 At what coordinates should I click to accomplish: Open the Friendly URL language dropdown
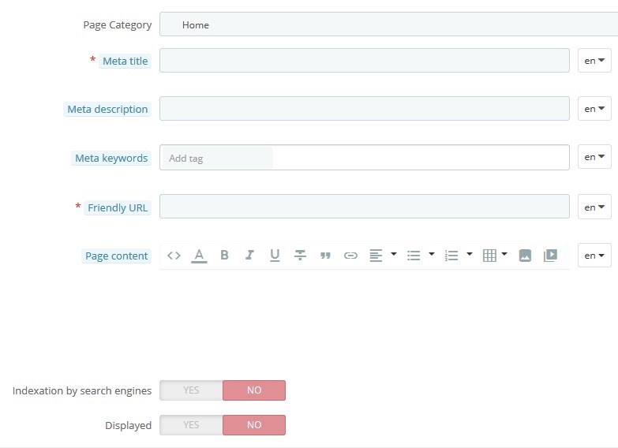tap(594, 207)
